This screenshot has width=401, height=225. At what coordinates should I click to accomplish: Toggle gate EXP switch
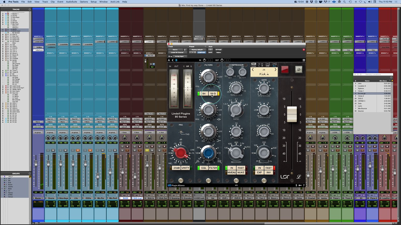pyautogui.click(x=259, y=172)
